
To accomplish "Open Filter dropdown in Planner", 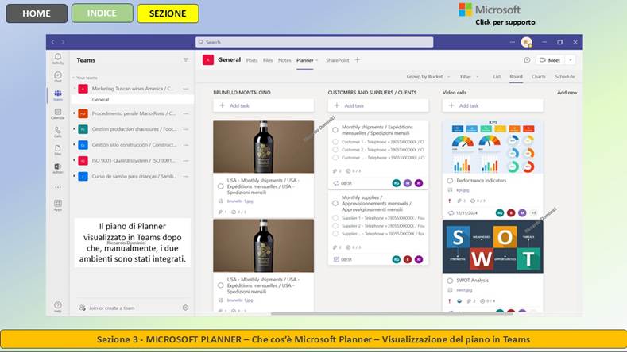I will pyautogui.click(x=469, y=76).
